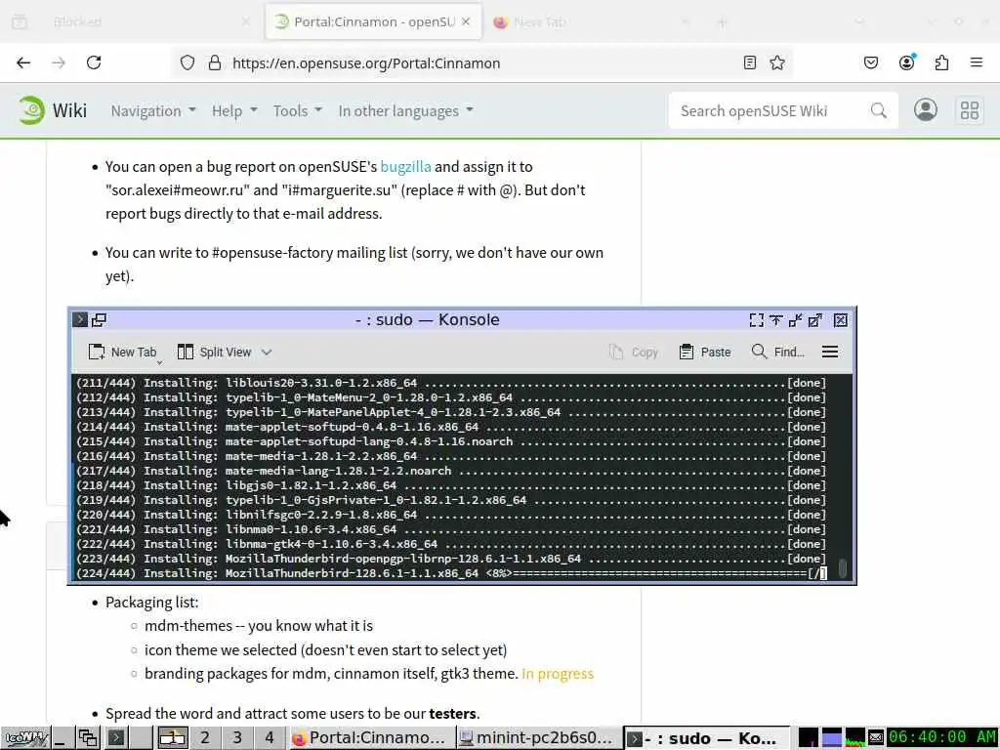Click the taskbar clock showing 06:40:00 AM
1000x750 pixels.
(x=942, y=738)
